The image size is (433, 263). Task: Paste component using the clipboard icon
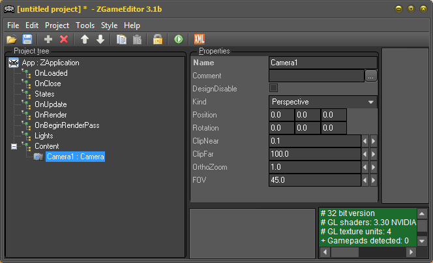[x=137, y=39]
